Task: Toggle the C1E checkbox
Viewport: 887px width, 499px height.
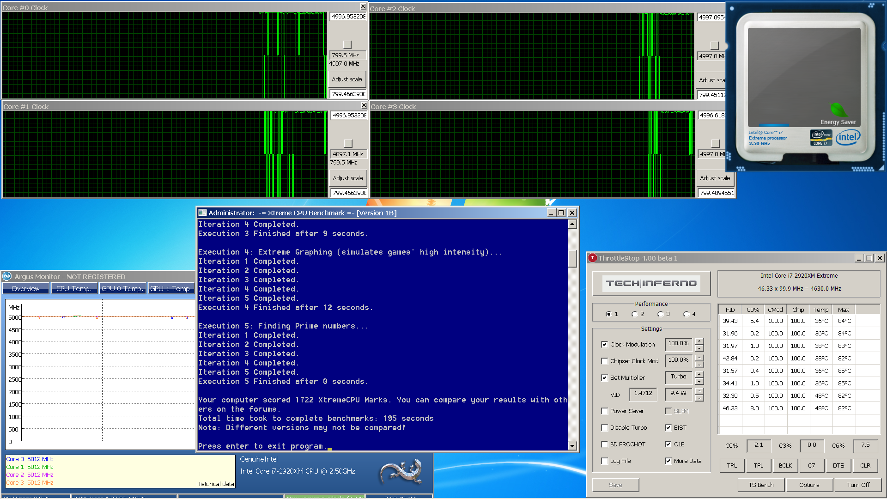Action: tap(668, 444)
